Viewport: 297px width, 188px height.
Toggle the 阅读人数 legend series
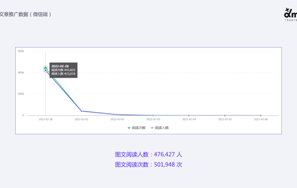coord(159,128)
